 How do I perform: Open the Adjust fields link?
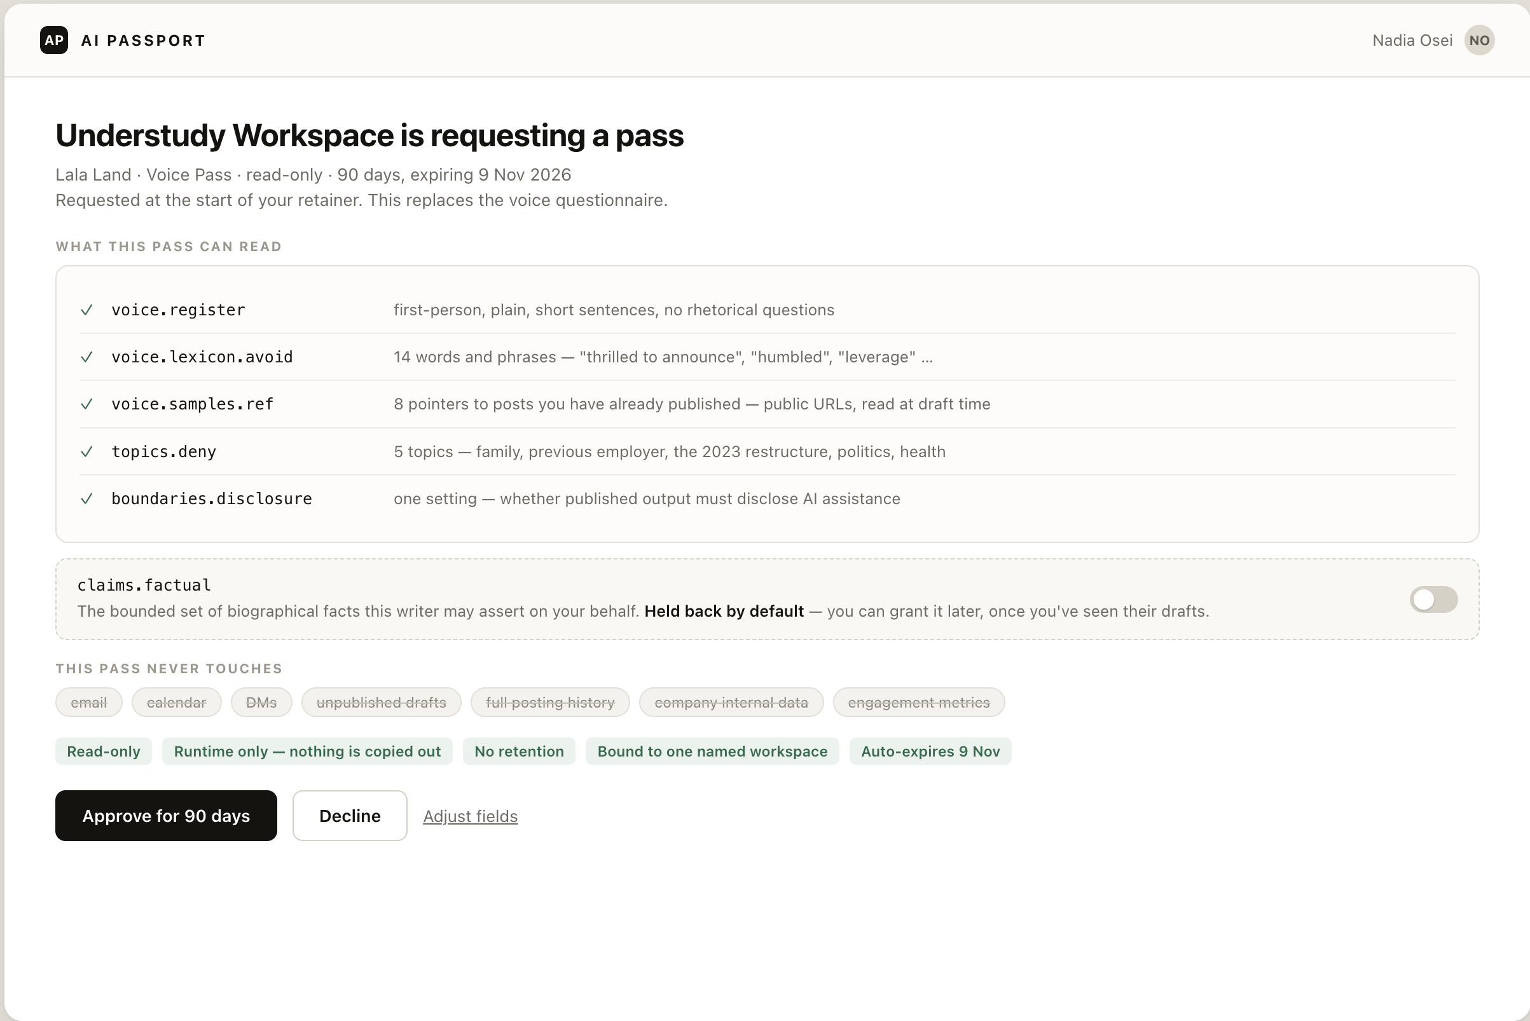click(x=471, y=816)
